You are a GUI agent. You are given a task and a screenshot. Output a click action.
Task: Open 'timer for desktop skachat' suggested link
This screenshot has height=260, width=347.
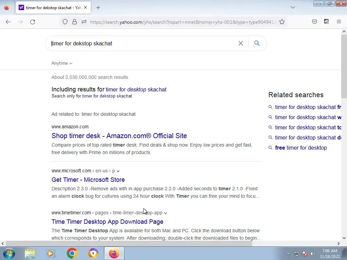click(x=136, y=89)
